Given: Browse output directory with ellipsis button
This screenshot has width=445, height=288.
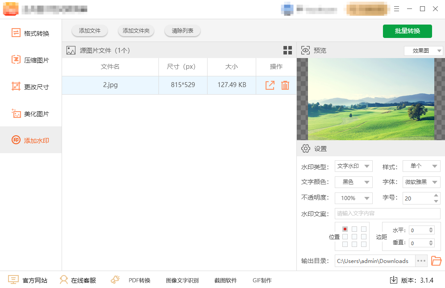Looking at the screenshot, I should click(x=421, y=261).
